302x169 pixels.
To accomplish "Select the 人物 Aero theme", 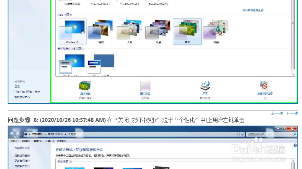I will [130, 32].
